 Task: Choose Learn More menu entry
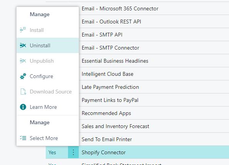coord(48,107)
